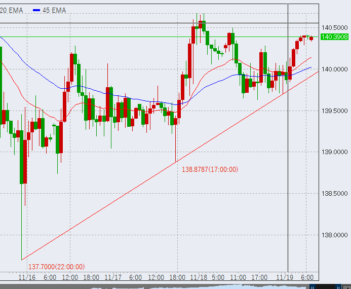Click the 140.5000 price axis label

coord(334,27)
